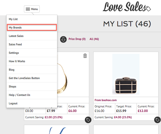Open the hamburger Menu button

32,9
